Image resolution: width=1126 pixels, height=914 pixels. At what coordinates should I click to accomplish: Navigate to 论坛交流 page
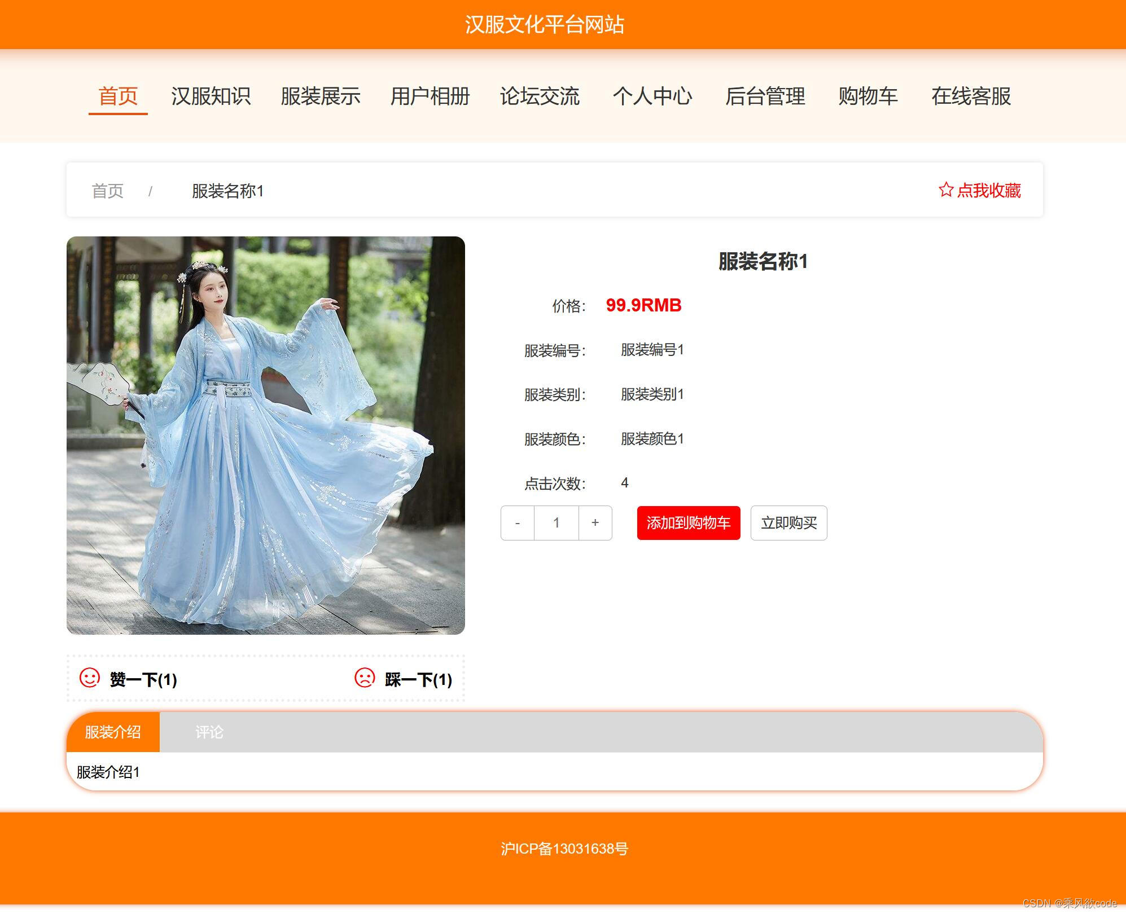point(540,96)
